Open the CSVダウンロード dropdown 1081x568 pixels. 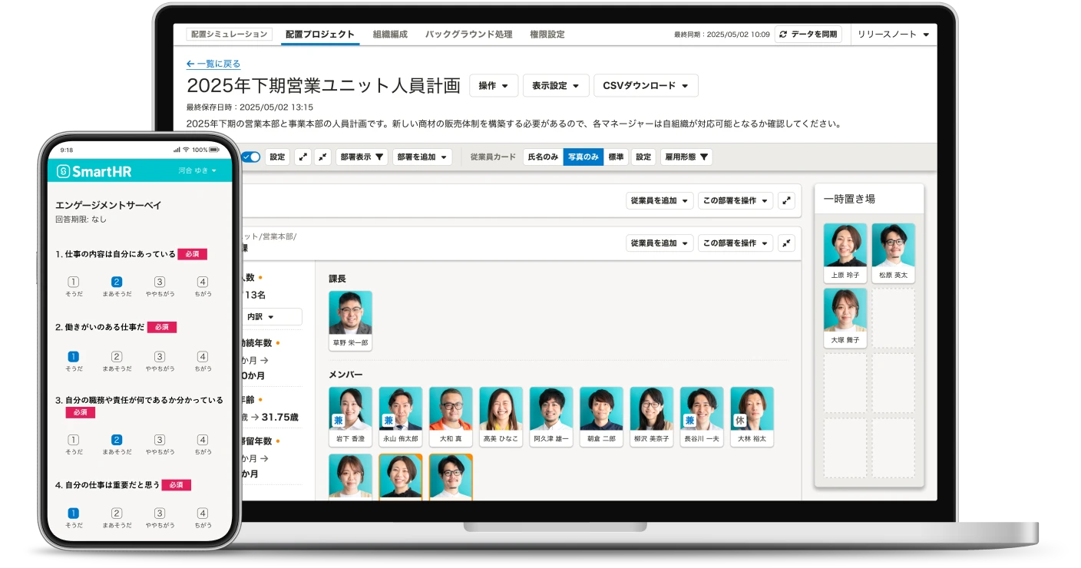pos(646,85)
